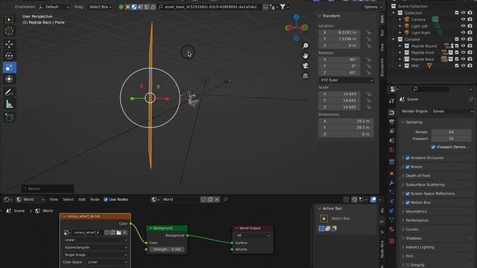This screenshot has height=268, width=477.
Task: Open the Tool properties tab icon
Action: (x=391, y=101)
